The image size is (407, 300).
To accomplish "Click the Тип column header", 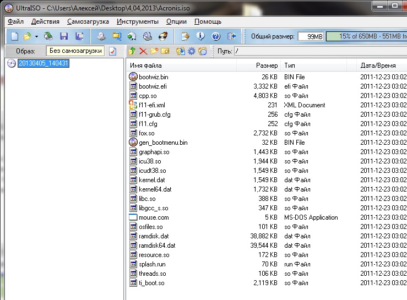I will [318, 66].
